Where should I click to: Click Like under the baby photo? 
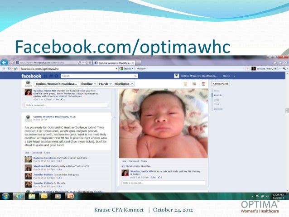[x=124, y=161]
